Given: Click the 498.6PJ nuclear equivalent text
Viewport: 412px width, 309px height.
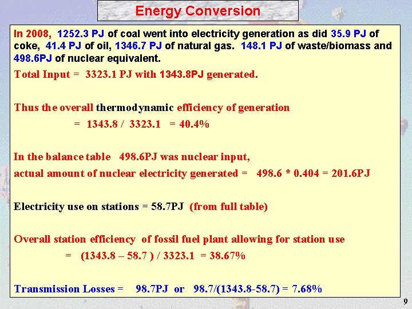Looking at the screenshot, I should 33,58.
